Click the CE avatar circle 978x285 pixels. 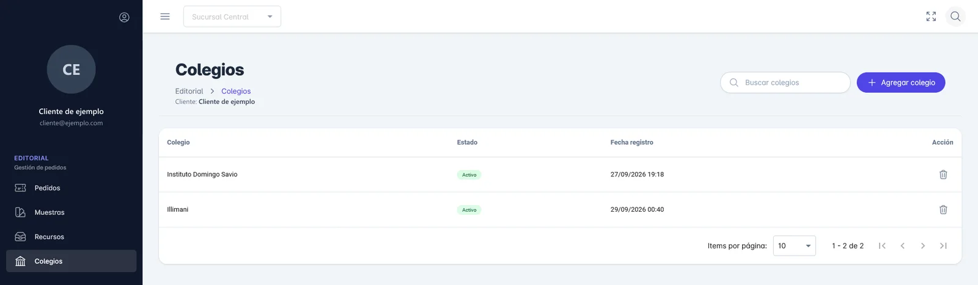72,70
